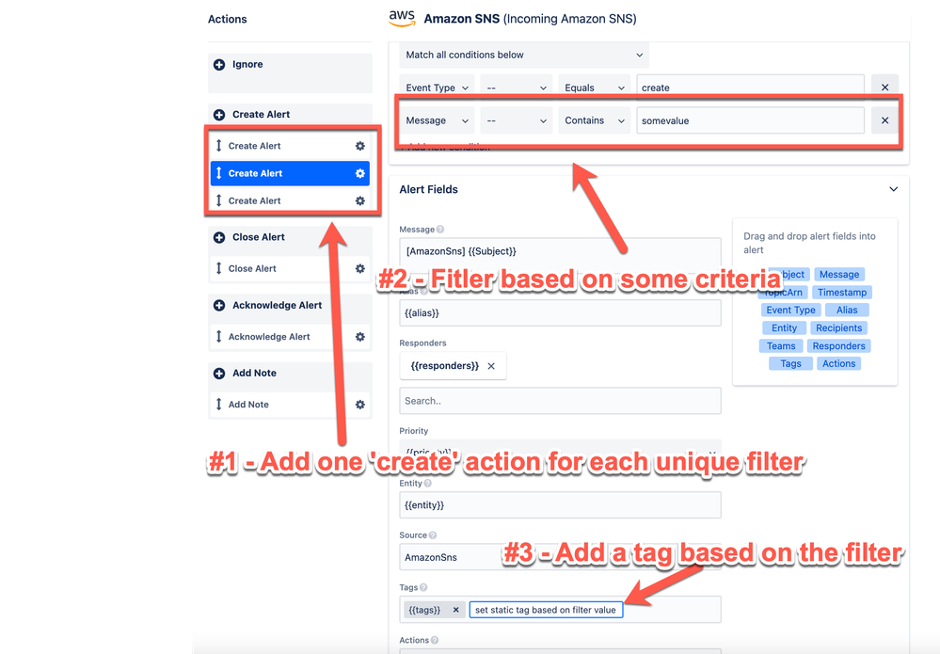The width and height of the screenshot is (940, 654).
Task: Click reorder handle on highlighted Create Alert row
Action: click(x=219, y=173)
